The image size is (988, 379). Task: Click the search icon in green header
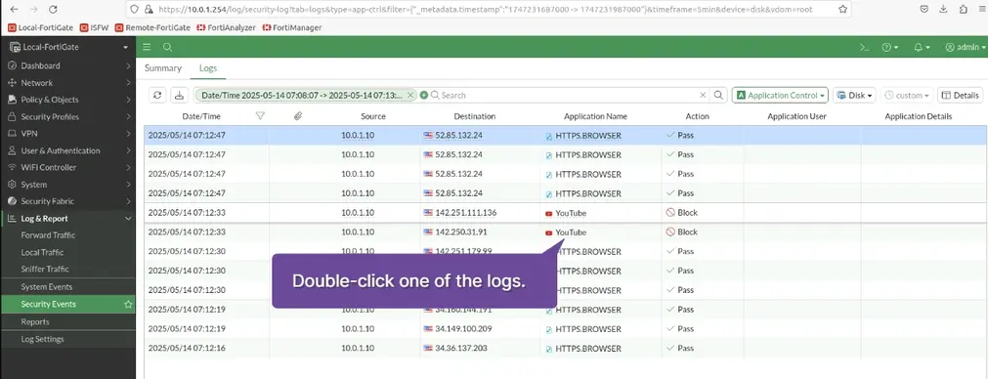(168, 47)
